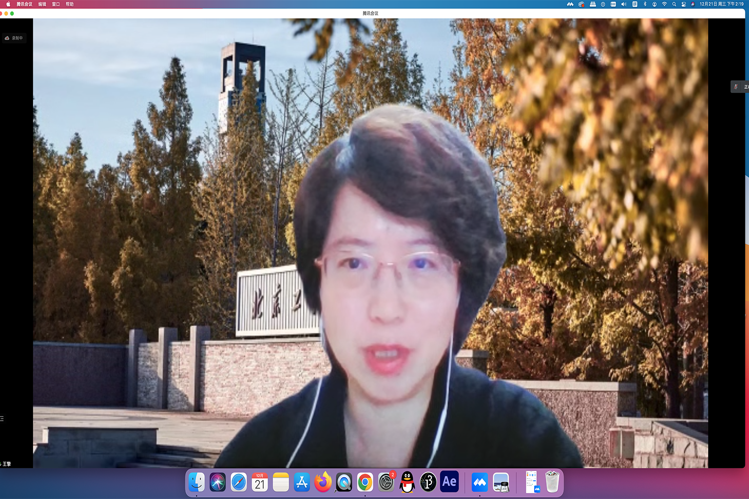Open Firefox from the Dock
The image size is (749, 499).
(x=323, y=482)
